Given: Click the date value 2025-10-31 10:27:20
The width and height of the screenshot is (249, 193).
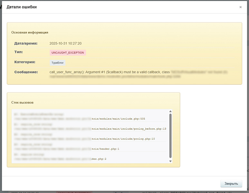Looking at the screenshot, I should coord(65,43).
